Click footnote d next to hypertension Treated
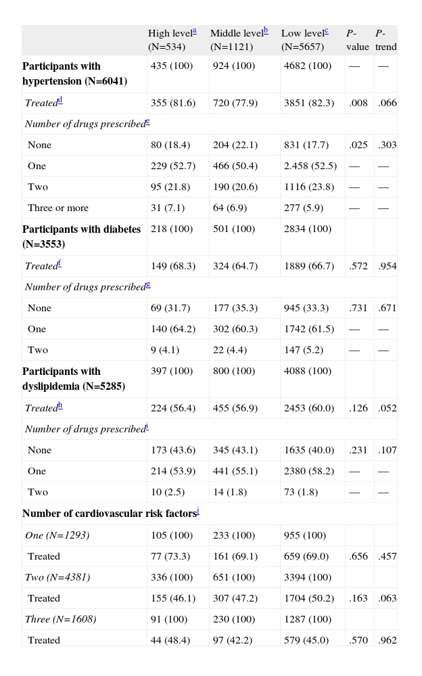Screen dimensions: 422x676 pos(60,100)
